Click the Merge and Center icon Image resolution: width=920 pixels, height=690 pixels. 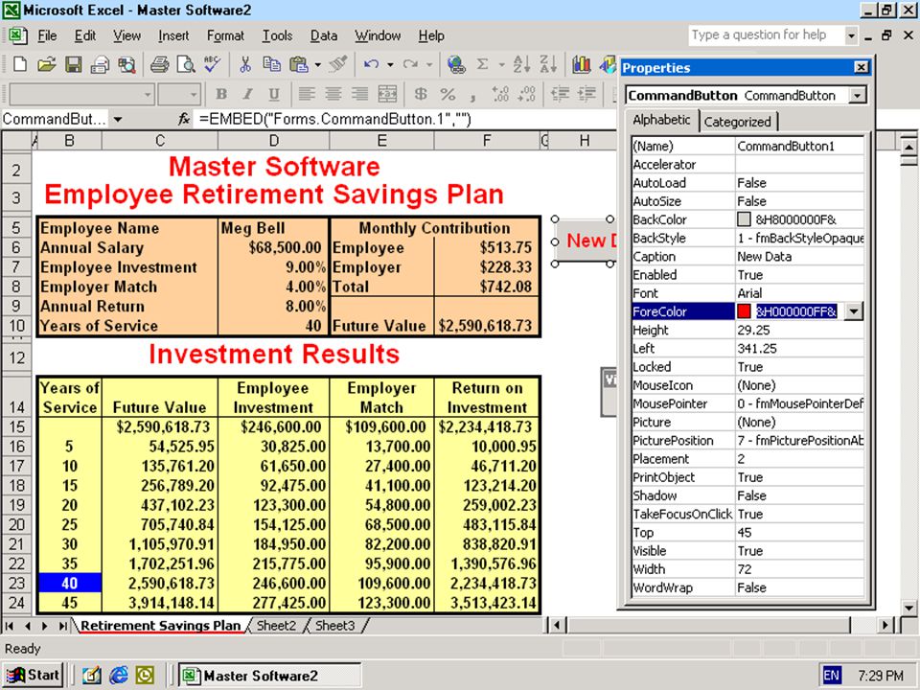pyautogui.click(x=386, y=94)
